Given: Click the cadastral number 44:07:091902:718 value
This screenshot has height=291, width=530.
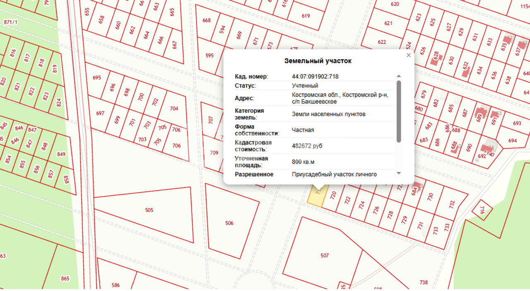Looking at the screenshot, I should click(x=315, y=77).
